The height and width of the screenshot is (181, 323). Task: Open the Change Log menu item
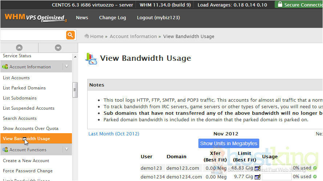[112, 18]
